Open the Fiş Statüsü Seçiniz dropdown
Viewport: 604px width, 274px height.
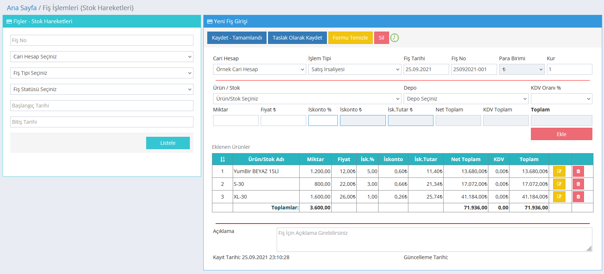[x=102, y=89]
